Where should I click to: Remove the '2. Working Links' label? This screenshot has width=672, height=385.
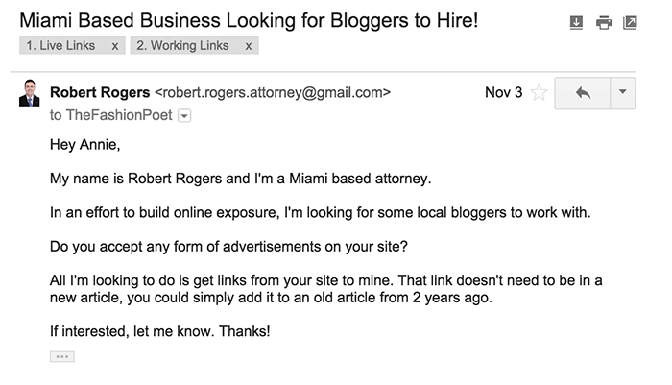(x=248, y=46)
